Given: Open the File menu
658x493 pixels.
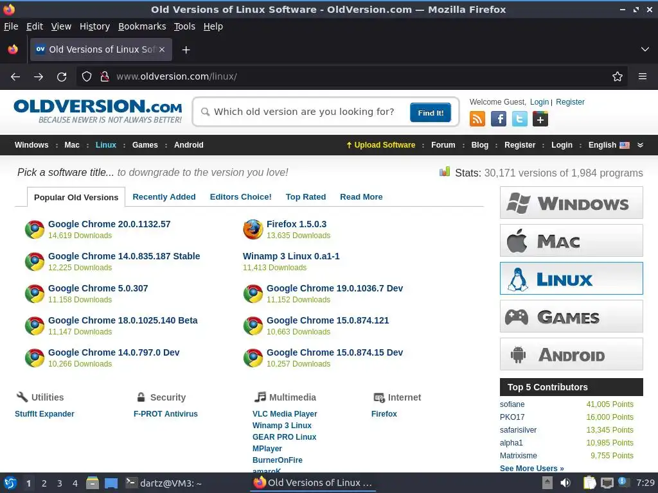Looking at the screenshot, I should [x=11, y=26].
